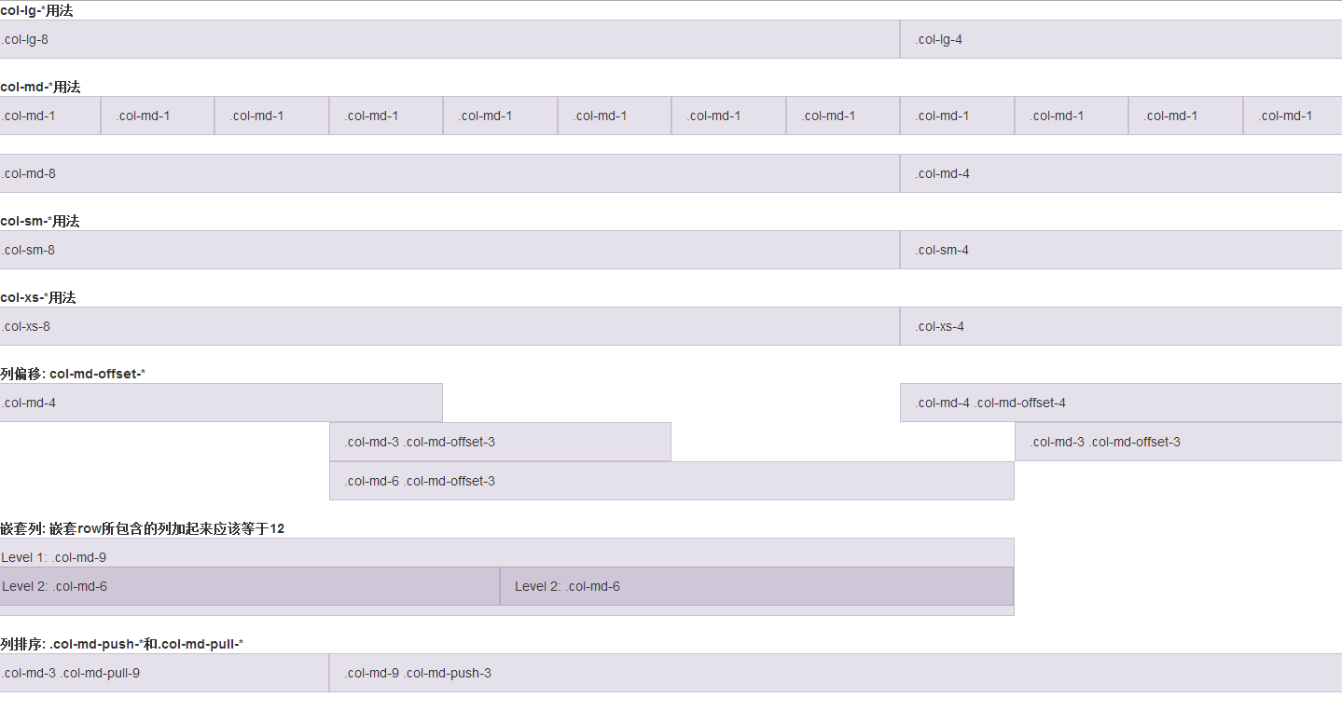Image resolution: width=1342 pixels, height=711 pixels.
Task: Select the .col-xs-4 grid cell
Action: pyautogui.click(x=1121, y=326)
